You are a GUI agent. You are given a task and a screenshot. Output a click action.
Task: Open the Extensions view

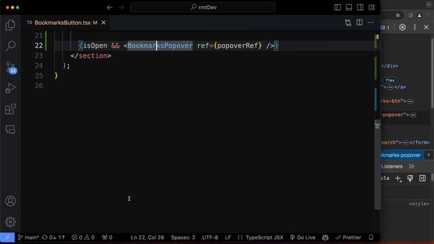pos(10,109)
